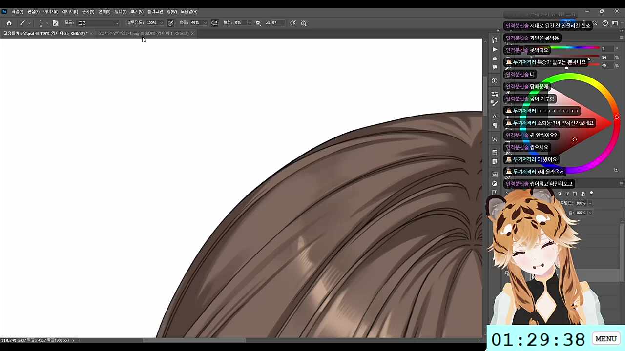The width and height of the screenshot is (625, 351).
Task: Open the Adjustments half-circle panel icon
Action: click(x=495, y=184)
